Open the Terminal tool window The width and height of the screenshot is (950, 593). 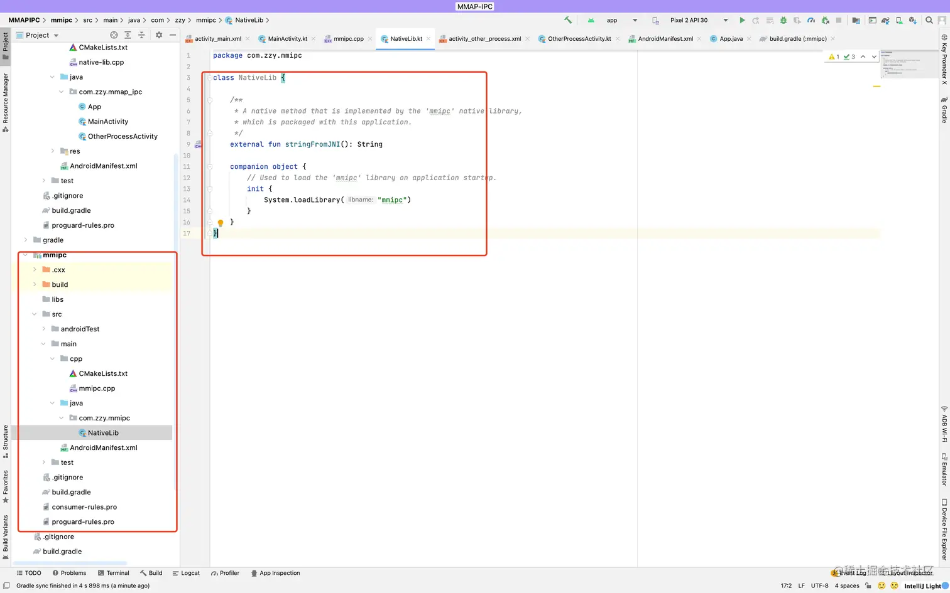coord(114,573)
